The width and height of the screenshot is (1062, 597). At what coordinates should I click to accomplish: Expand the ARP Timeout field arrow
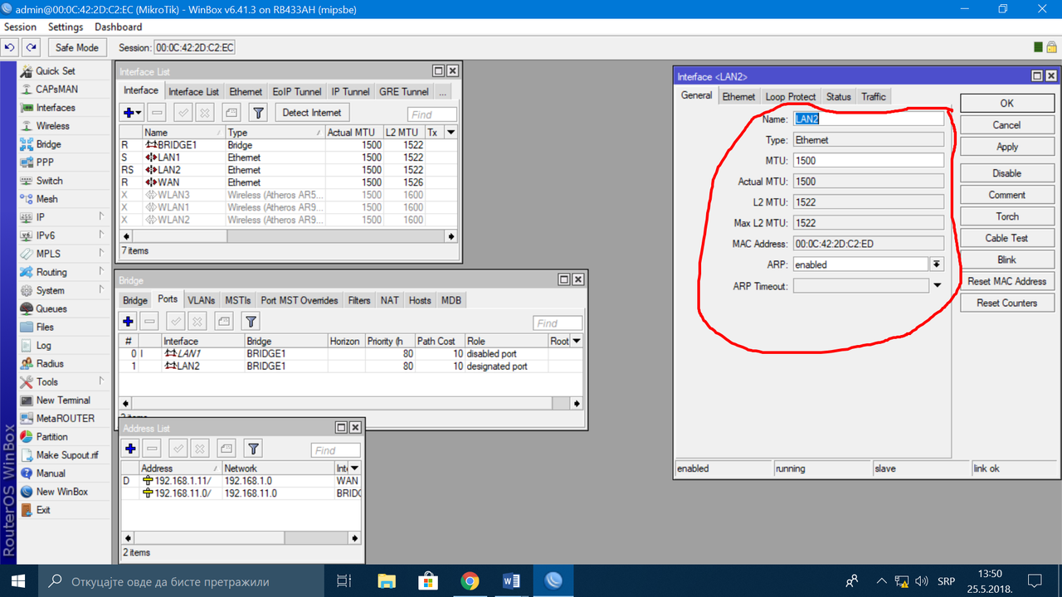(x=937, y=286)
